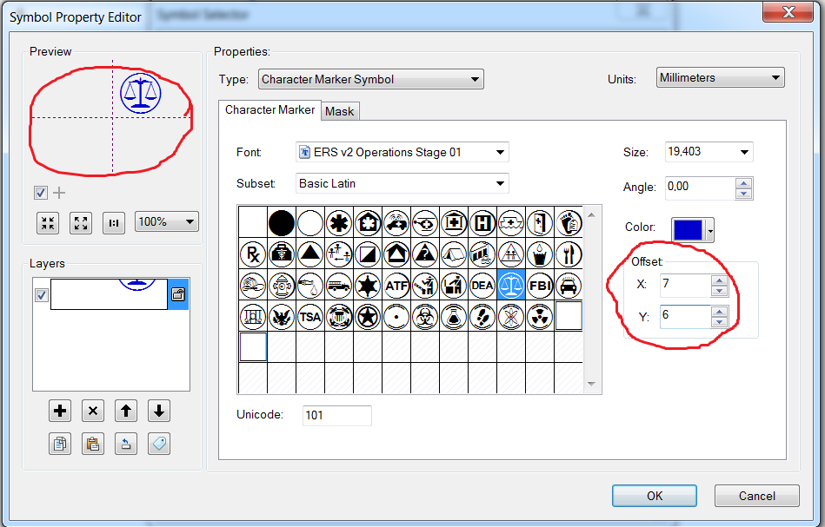Uncheck the layer visibility checkbox
825x527 pixels.
click(x=41, y=295)
